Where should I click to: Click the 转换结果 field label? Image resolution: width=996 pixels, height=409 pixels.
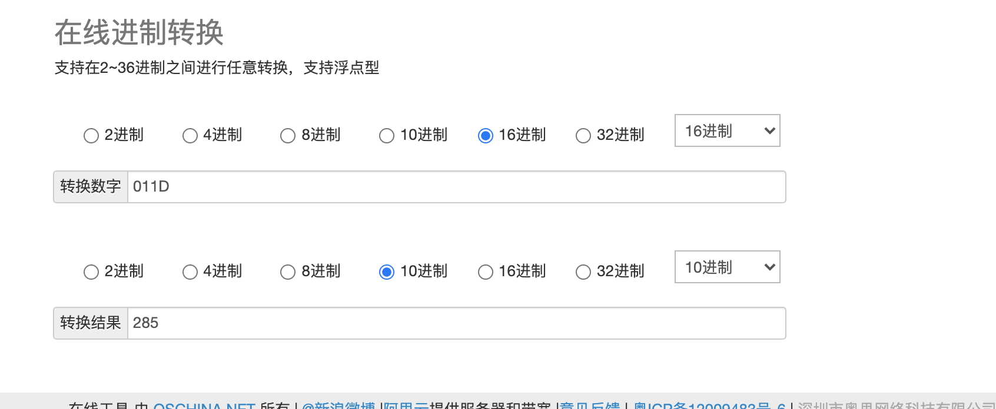coord(91,323)
